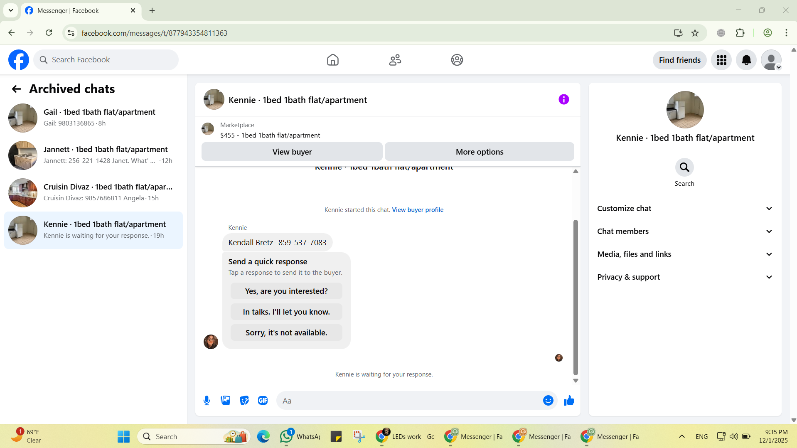Select the Messenger | Facebook browser tab

click(81, 11)
